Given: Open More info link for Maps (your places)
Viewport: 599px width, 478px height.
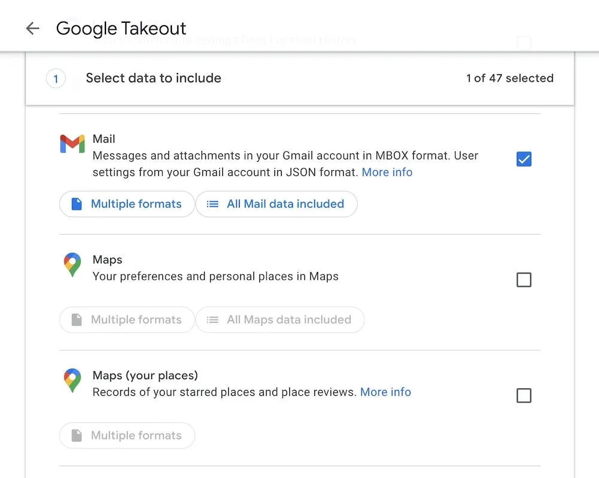Looking at the screenshot, I should (x=385, y=392).
